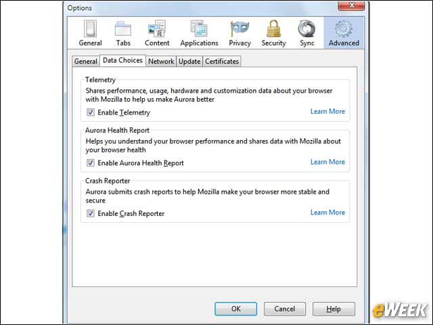Click Learn More link for Crash Reporter
Image resolution: width=433 pixels, height=325 pixels.
click(x=327, y=213)
